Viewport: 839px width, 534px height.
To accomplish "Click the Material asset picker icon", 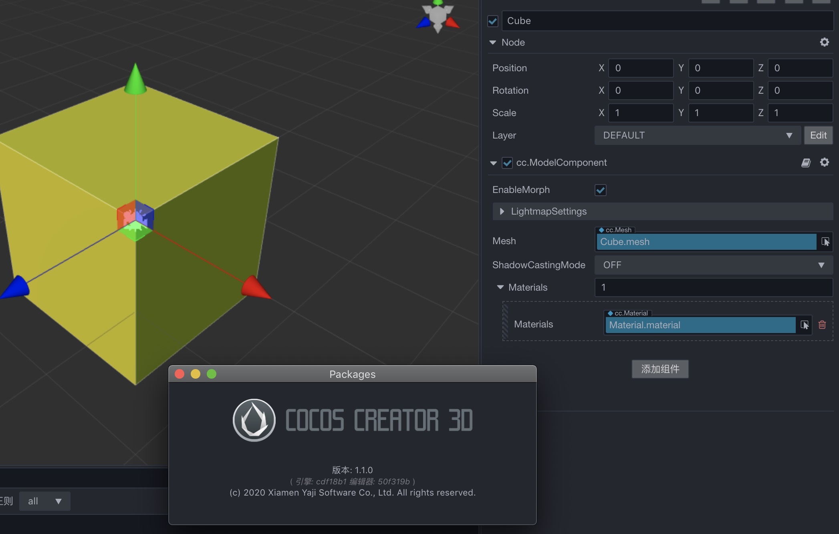I will point(804,325).
